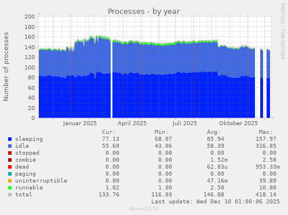288x215 pixels.
Task: Click the stopped legend color swatch
Action: coord(10,153)
